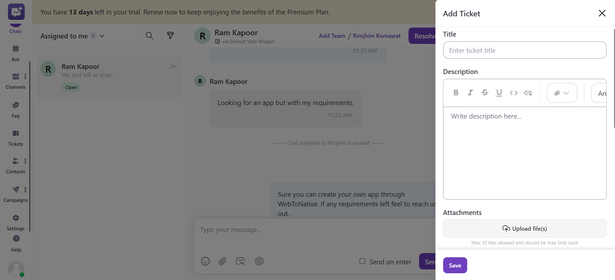The height and width of the screenshot is (280, 615).
Task: Add a hyperlink in the description editor
Action: pyautogui.click(x=528, y=93)
